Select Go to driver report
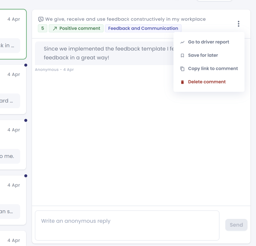Viewport: 256px width, 246px height. pos(209,42)
